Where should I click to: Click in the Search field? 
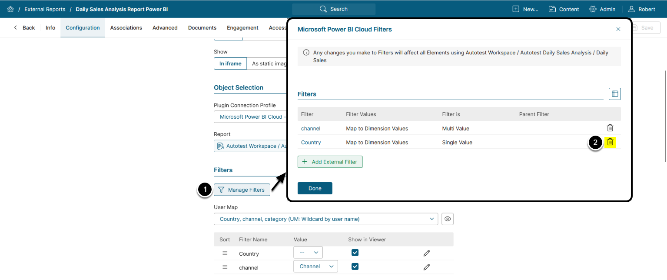[334, 9]
